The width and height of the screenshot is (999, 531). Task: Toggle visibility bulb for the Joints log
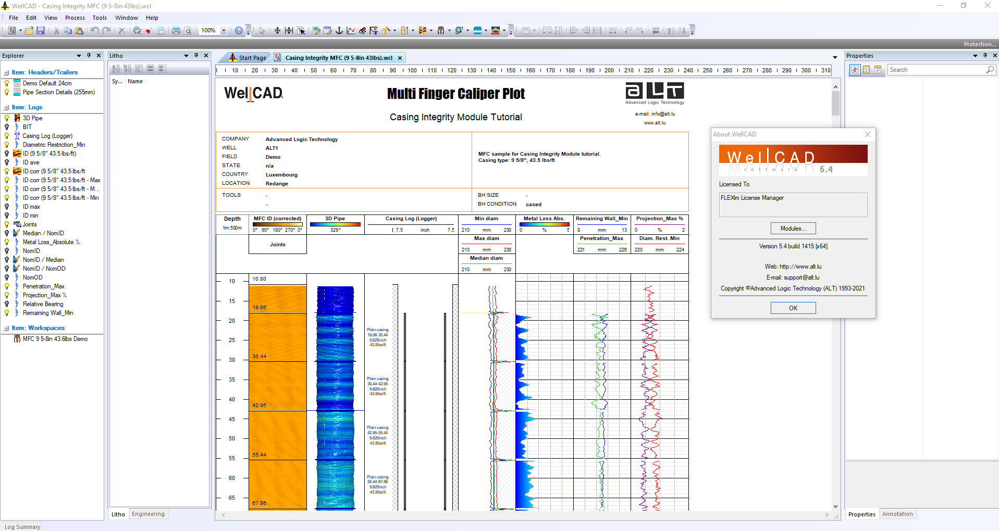point(7,224)
